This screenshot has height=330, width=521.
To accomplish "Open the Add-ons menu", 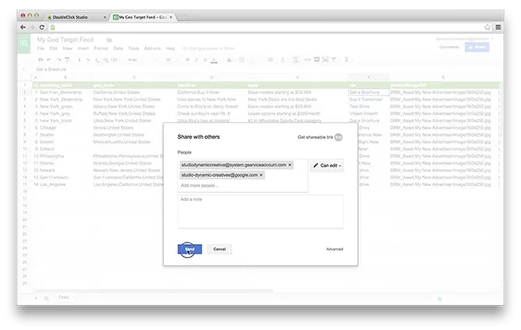I will [x=152, y=49].
